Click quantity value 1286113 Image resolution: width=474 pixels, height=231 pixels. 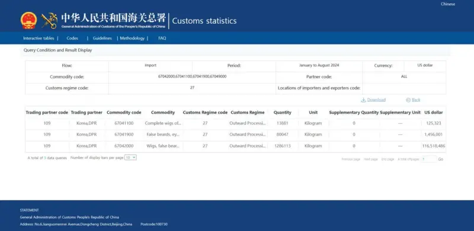coord(283,146)
